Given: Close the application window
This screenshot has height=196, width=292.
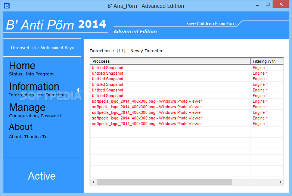Looking at the screenshot, I should pyautogui.click(x=281, y=4).
